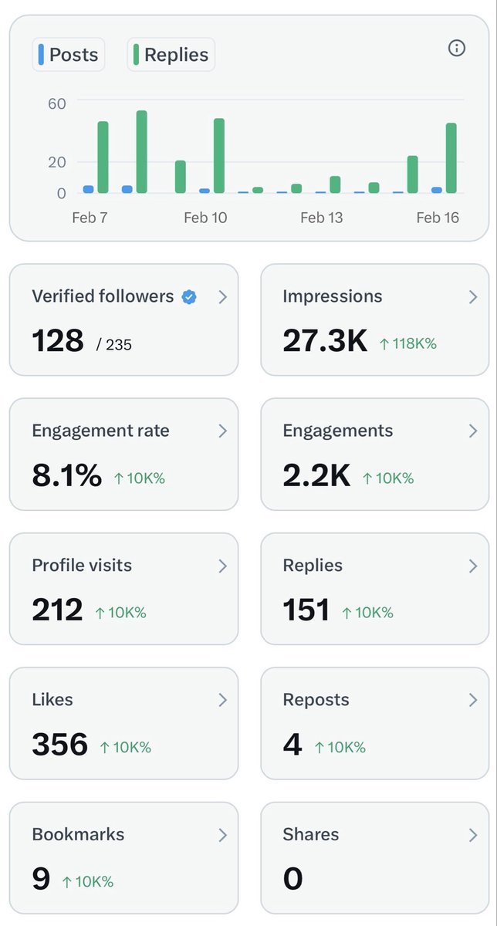497x926 pixels.
Task: Click the tallest green replies bar
Action: click(x=141, y=152)
